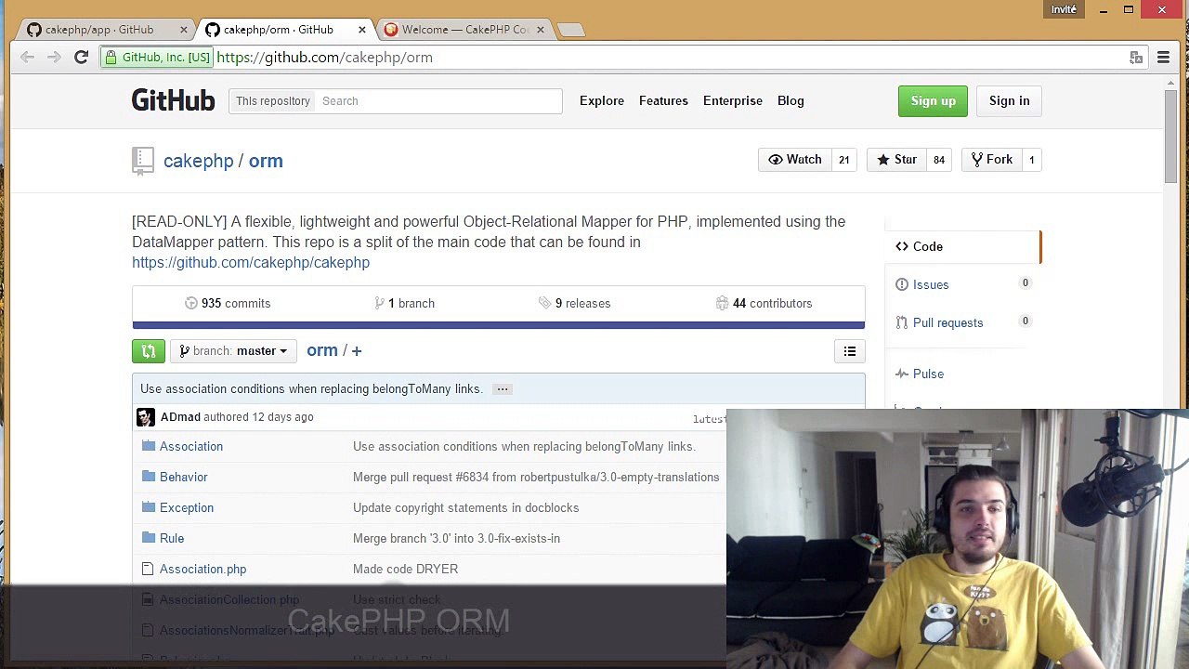This screenshot has width=1189, height=669.
Task: Click the Association.php file icon
Action: [x=148, y=569]
